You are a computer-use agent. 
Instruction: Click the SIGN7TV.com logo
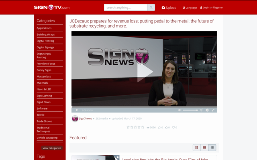(52, 7)
